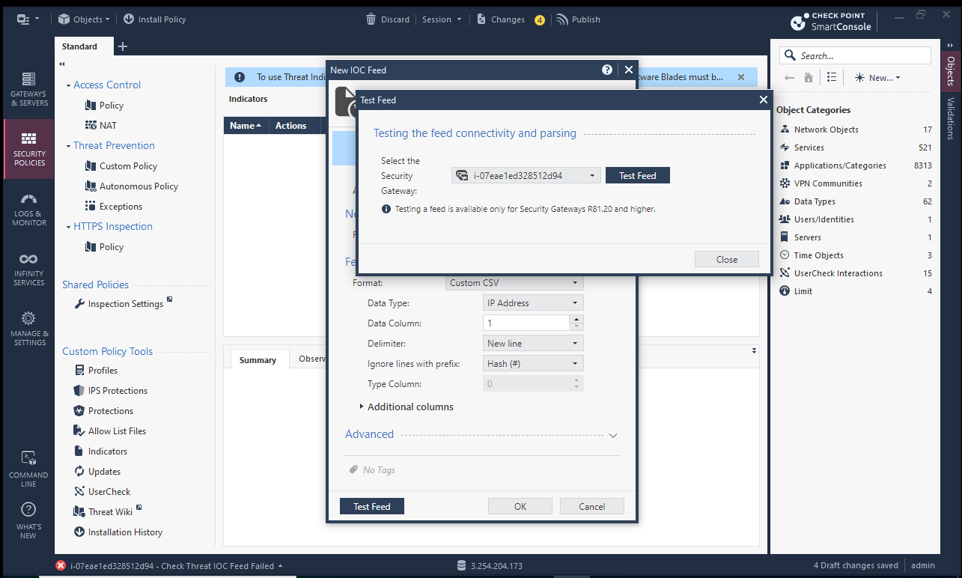Open Logs & Monitor view

[28, 209]
